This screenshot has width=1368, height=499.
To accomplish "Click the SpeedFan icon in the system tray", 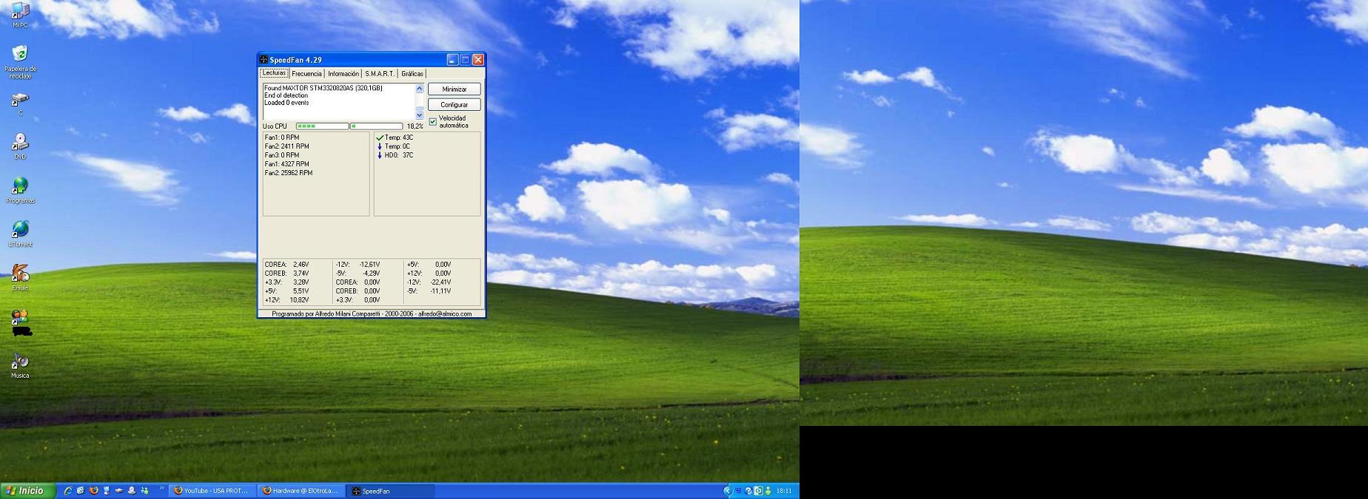I will (738, 491).
